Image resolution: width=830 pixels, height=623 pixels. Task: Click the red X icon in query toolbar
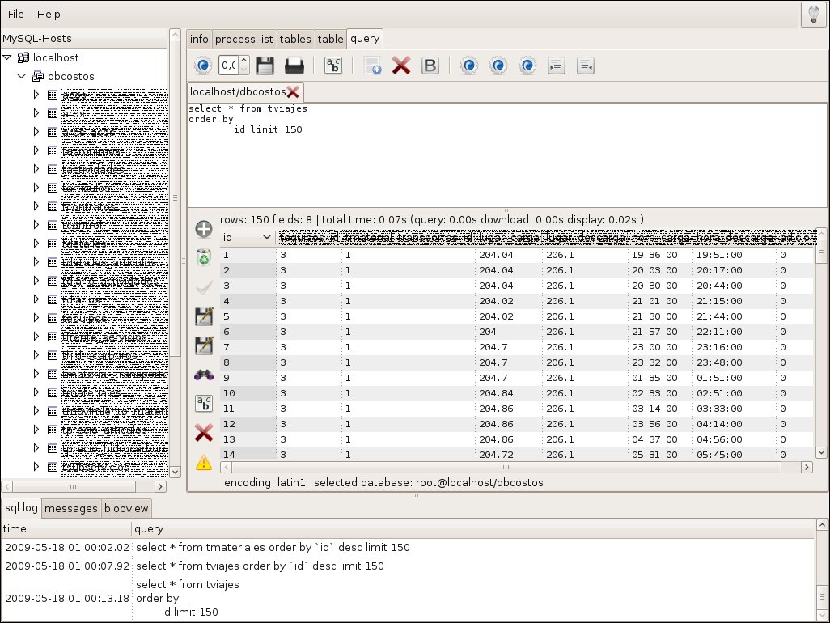401,66
